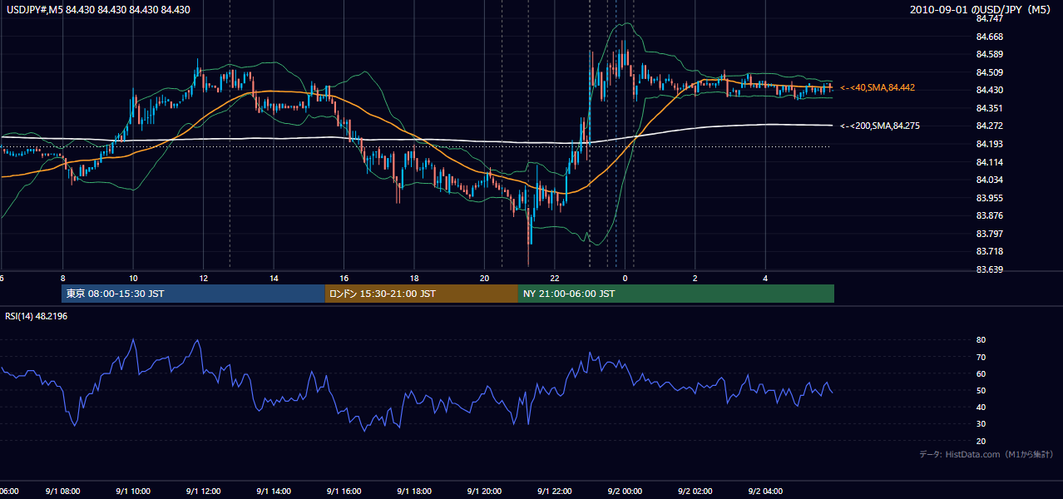Viewport: 1063px width, 499px height.
Task: Click hour tick 8 under price chart
Action: coord(63,279)
